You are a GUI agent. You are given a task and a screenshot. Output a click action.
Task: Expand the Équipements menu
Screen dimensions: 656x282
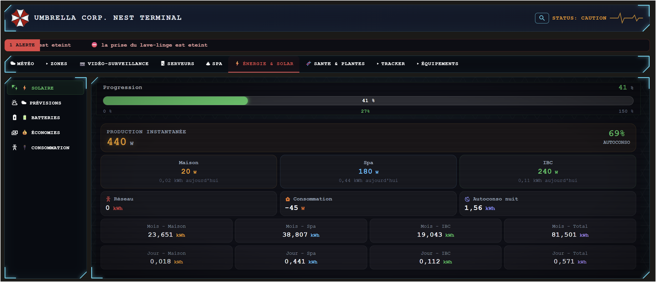[x=438, y=64]
